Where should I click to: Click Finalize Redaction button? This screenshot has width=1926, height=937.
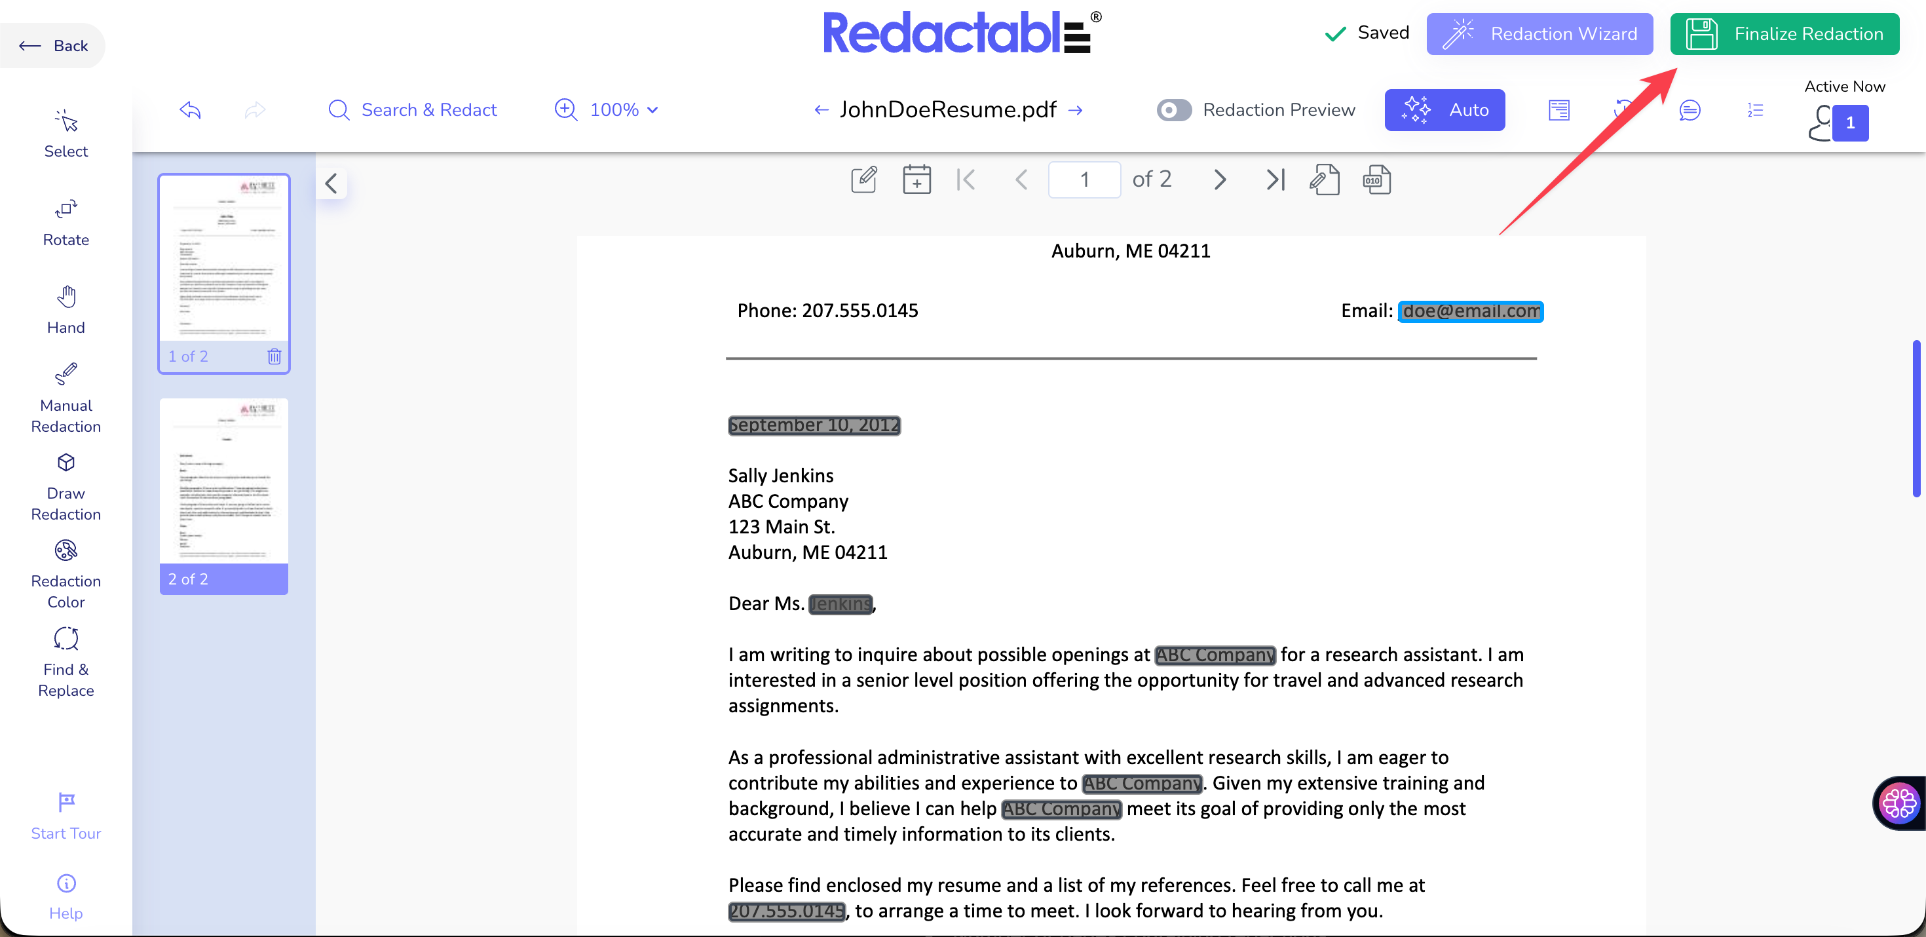1784,33
